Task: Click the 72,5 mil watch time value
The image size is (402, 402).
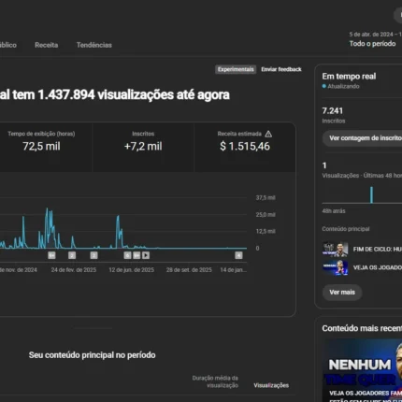Action: (x=41, y=146)
